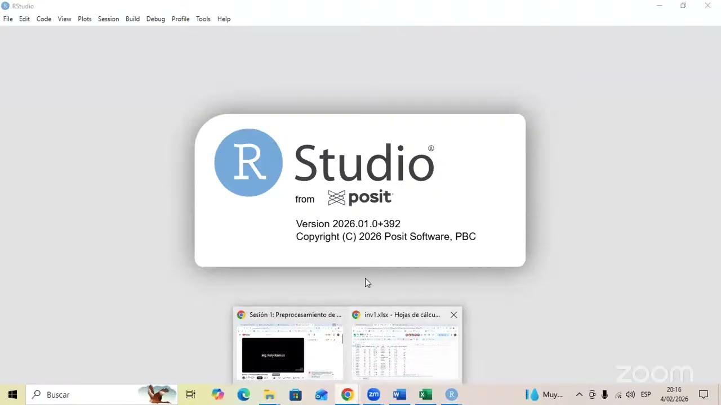Launch Copilot from the taskbar
The height and width of the screenshot is (405, 721).
click(x=217, y=394)
